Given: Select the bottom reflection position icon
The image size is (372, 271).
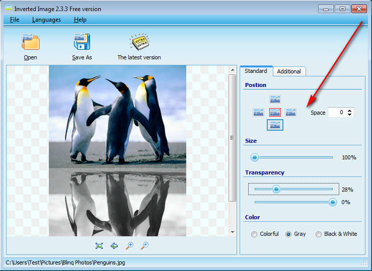Looking at the screenshot, I should (x=275, y=125).
